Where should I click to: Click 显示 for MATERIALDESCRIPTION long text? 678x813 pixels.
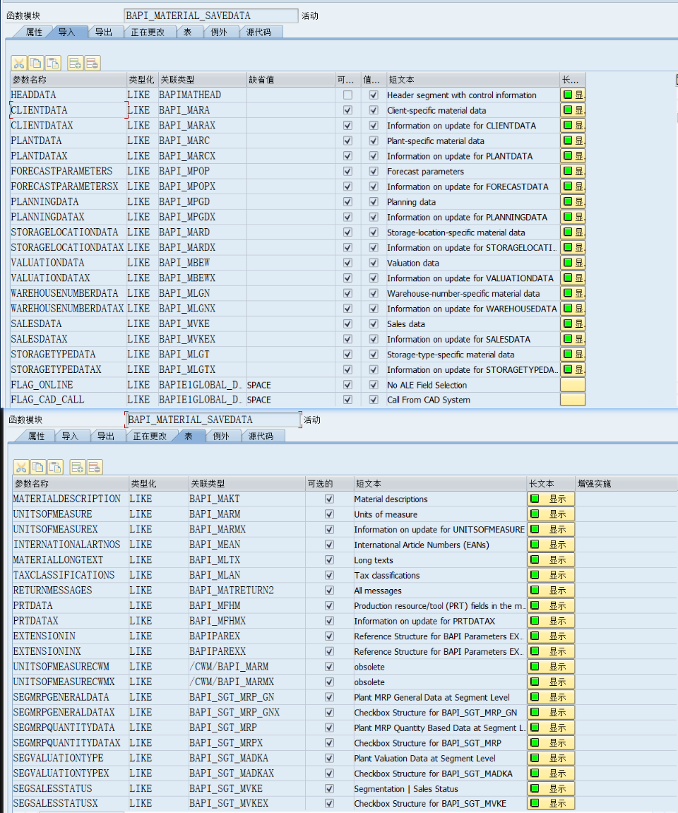550,499
